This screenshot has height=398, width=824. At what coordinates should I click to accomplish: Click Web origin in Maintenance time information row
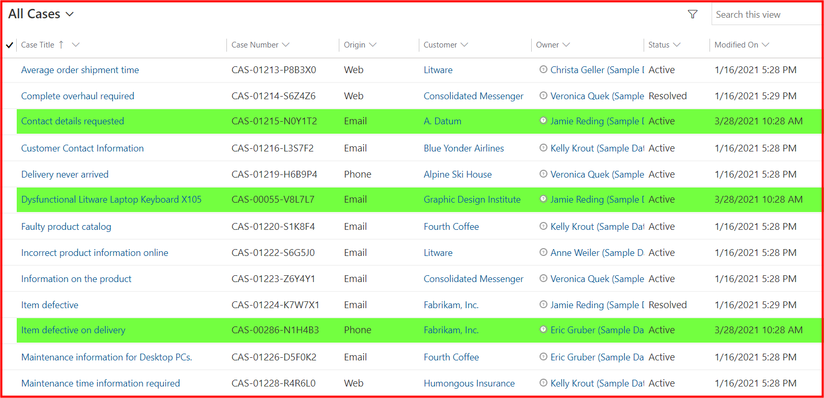click(353, 383)
